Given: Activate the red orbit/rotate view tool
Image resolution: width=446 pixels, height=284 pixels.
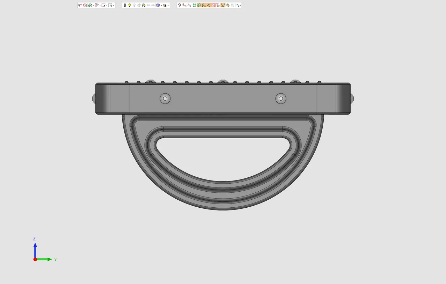Looking at the screenshot, I should click(x=85, y=5).
